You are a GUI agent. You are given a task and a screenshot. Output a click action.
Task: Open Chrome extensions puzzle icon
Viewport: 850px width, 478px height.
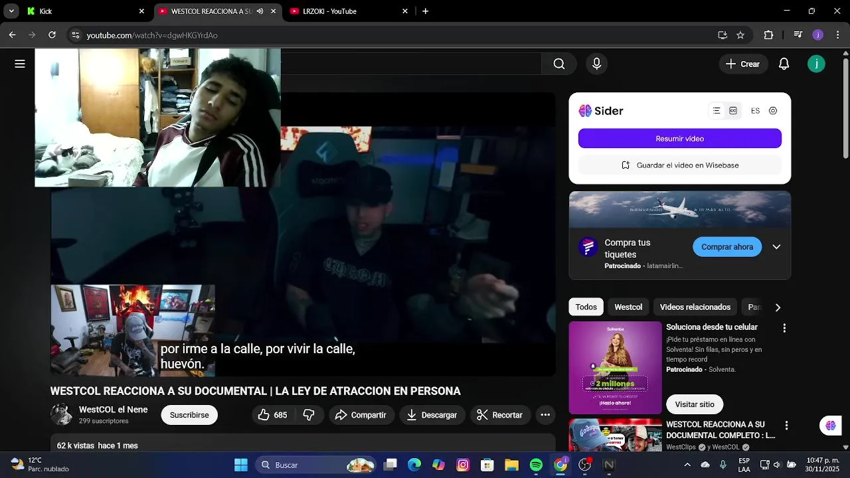tap(768, 35)
